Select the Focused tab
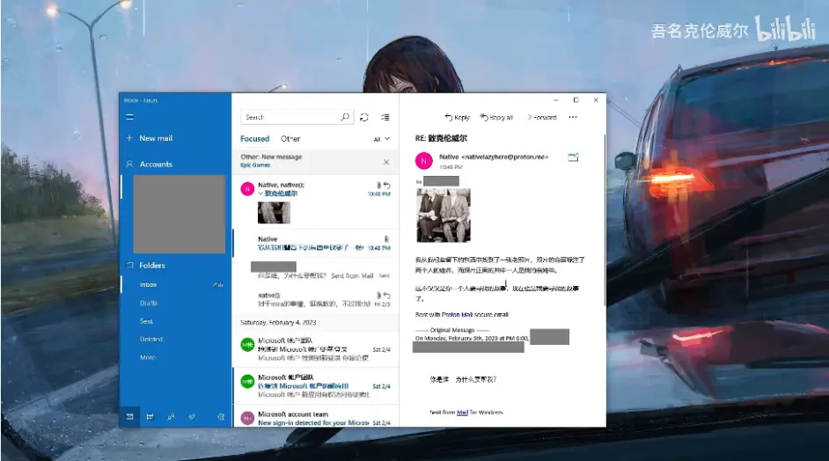Screen dimensions: 829x461 tap(254, 139)
